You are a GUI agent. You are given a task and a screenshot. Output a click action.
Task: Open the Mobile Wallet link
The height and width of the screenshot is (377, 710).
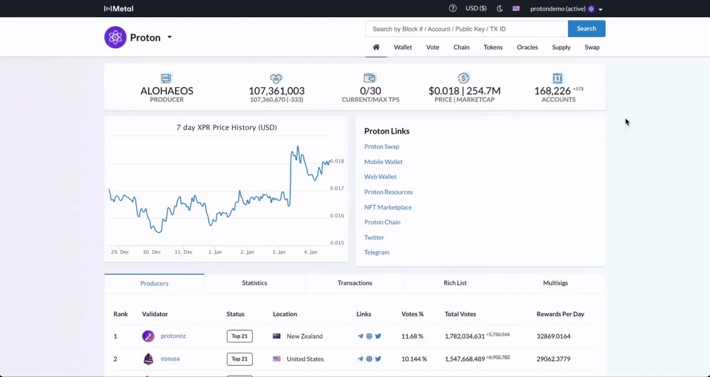click(x=383, y=162)
